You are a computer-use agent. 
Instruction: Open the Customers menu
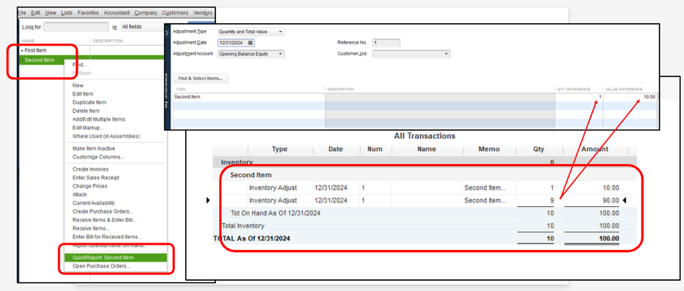[175, 13]
